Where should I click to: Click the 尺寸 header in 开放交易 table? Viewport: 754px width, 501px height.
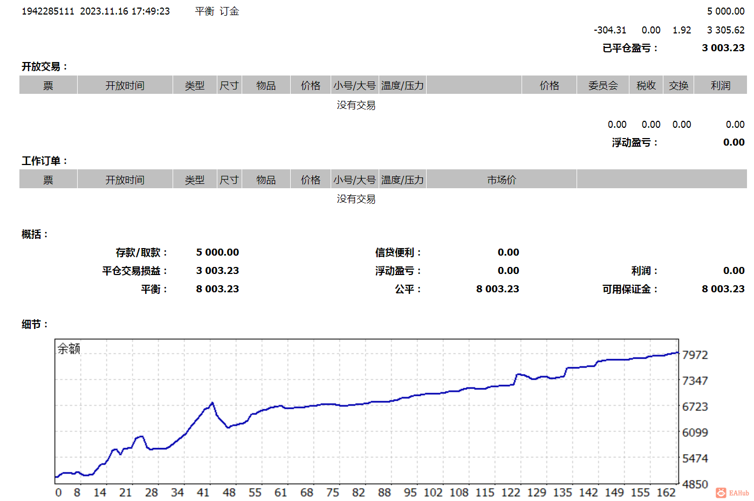point(229,85)
